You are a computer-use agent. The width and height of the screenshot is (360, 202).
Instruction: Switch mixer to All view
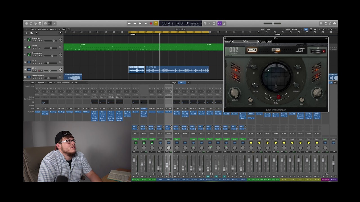coord(188,82)
